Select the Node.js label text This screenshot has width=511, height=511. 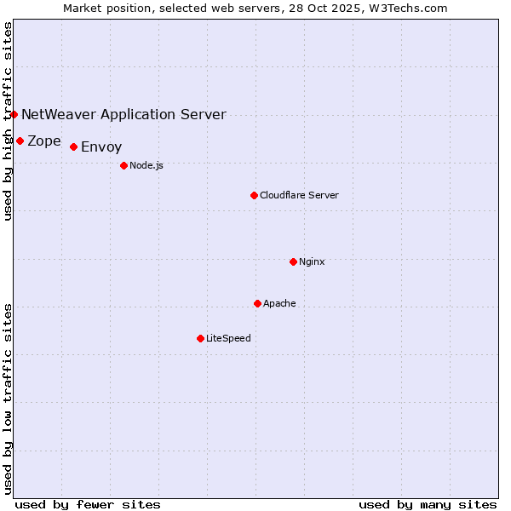point(146,165)
